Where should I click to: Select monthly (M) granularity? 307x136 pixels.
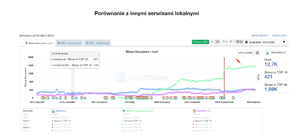[x=239, y=42]
